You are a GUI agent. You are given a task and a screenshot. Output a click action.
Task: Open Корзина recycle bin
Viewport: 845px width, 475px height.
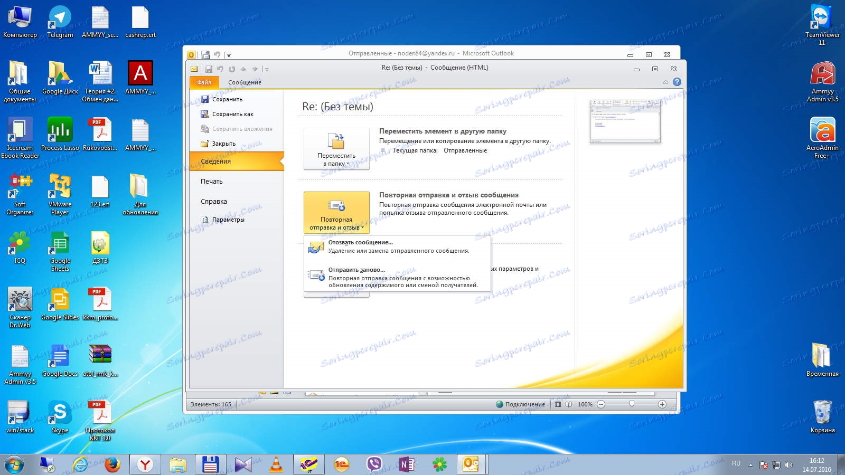[x=823, y=417]
